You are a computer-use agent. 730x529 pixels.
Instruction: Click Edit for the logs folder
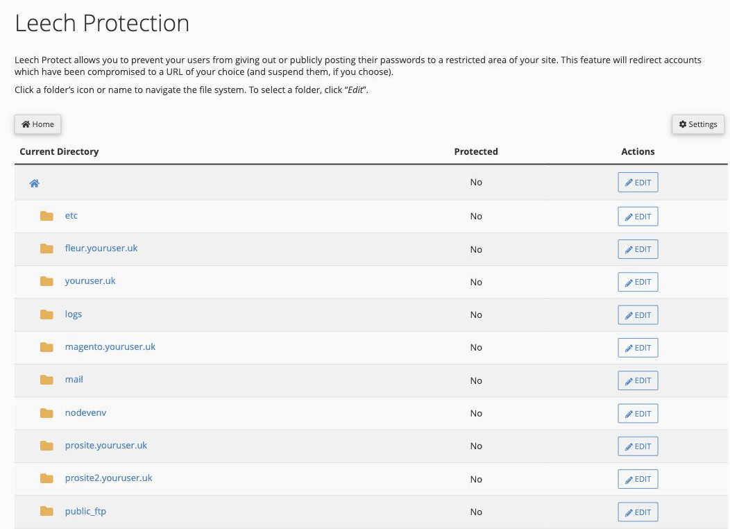[638, 315]
